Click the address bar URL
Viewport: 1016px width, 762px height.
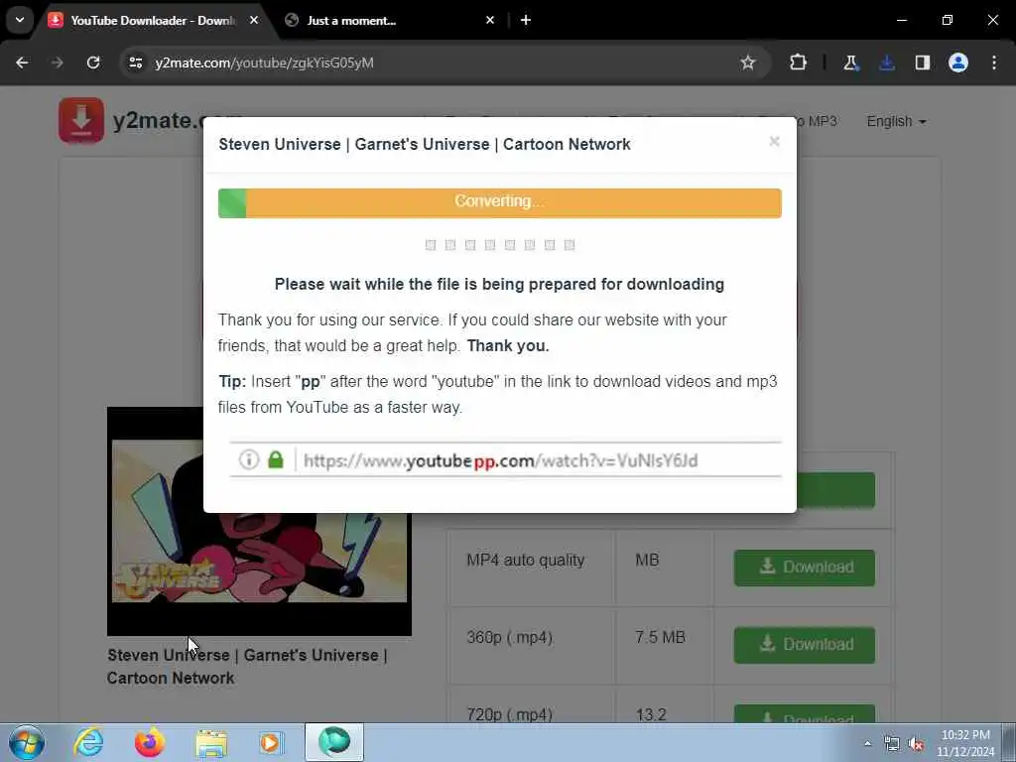coord(264,63)
